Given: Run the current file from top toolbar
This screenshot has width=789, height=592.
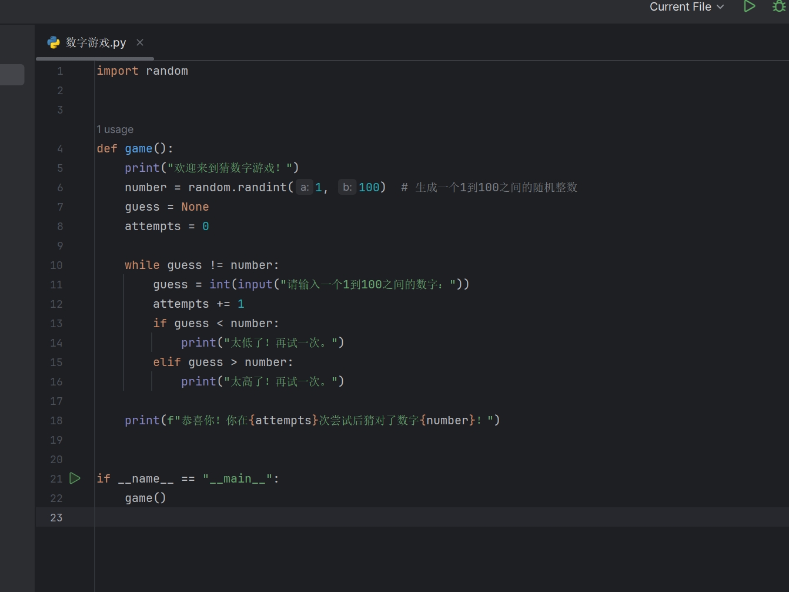Looking at the screenshot, I should [749, 6].
